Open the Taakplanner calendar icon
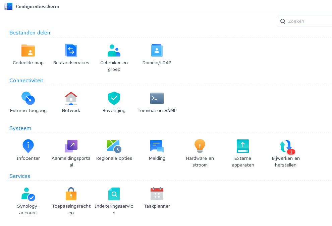The width and height of the screenshot is (332, 226). pos(157,194)
